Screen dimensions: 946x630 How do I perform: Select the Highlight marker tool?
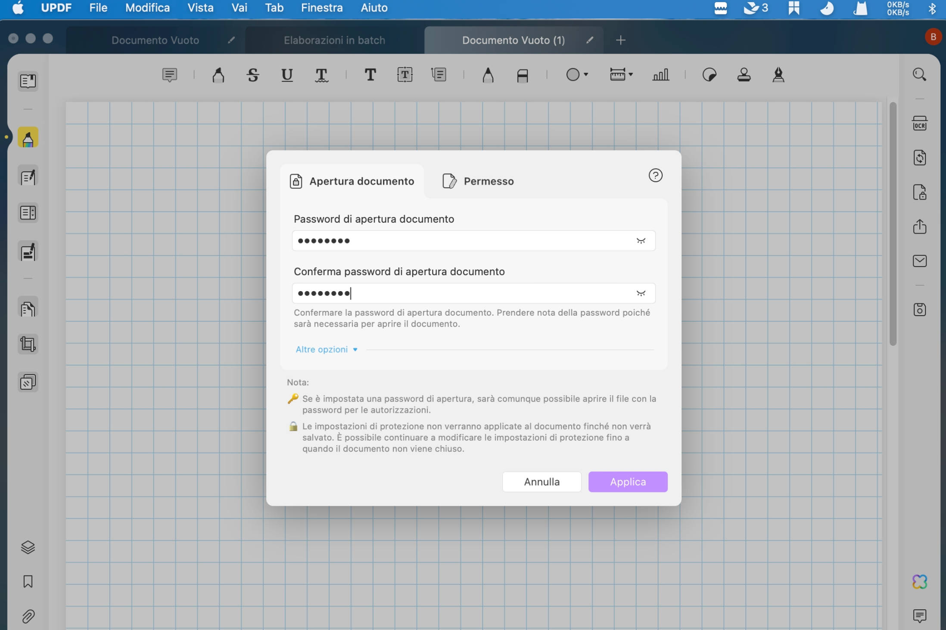coord(218,75)
